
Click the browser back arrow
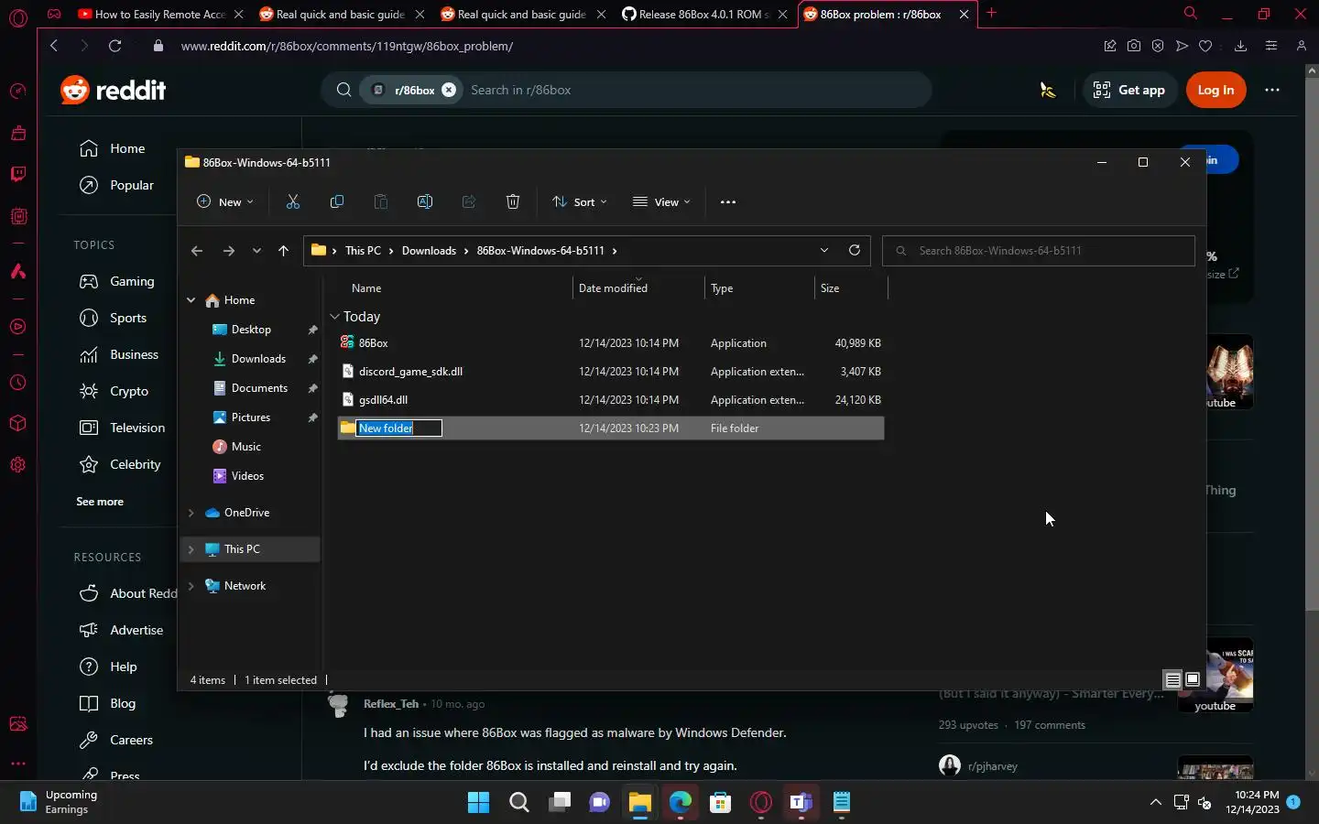[54, 46]
